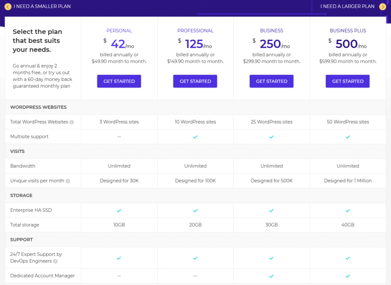
Task: Click Multisite support checkmark under Business
Action: [271, 137]
